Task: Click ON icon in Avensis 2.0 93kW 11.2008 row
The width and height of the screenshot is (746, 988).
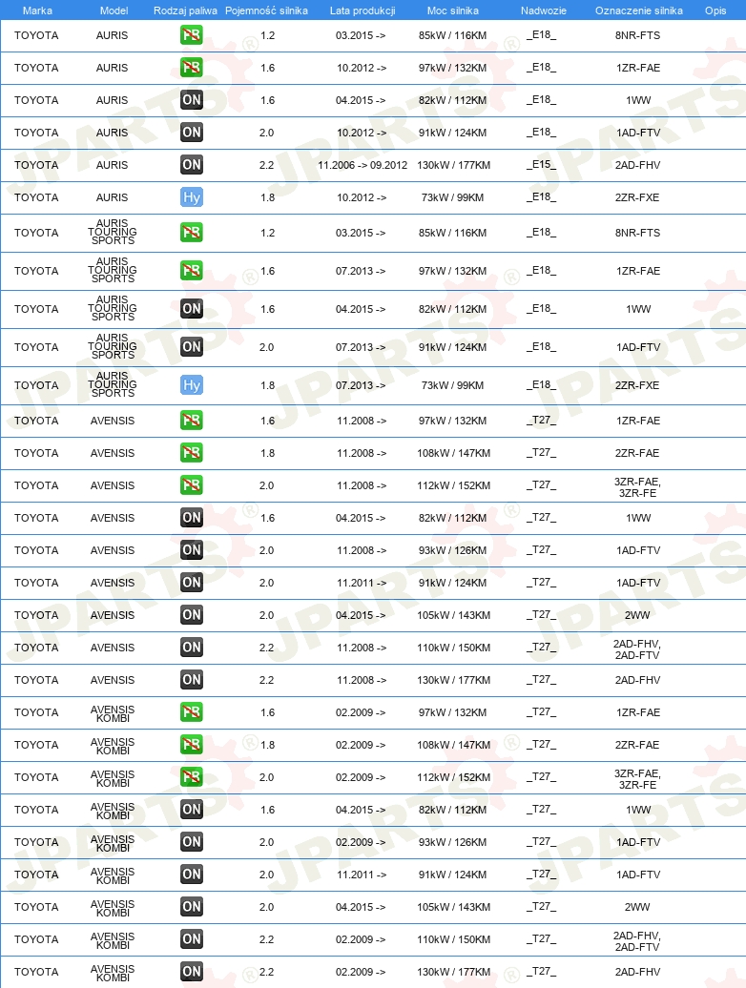Action: pyautogui.click(x=192, y=550)
